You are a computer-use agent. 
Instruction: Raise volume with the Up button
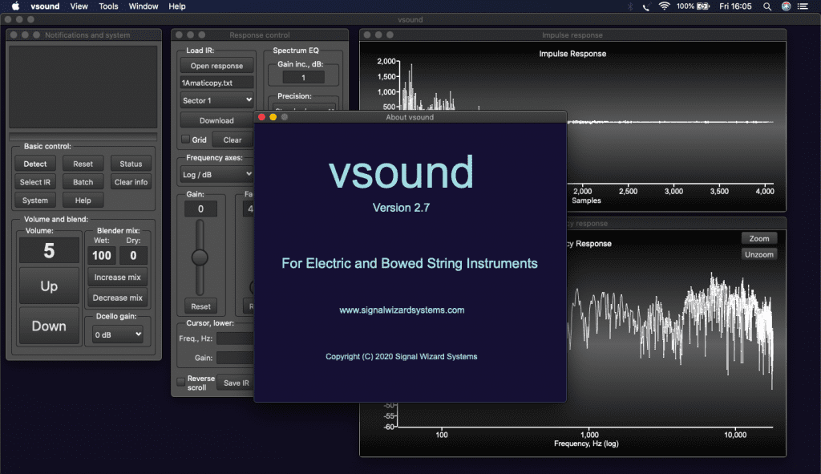coord(49,286)
